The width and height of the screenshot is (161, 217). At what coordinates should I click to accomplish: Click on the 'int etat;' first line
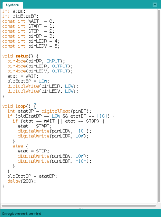pyautogui.click(x=13, y=11)
